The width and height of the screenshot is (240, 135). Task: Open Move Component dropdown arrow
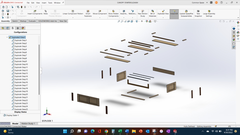100,17
